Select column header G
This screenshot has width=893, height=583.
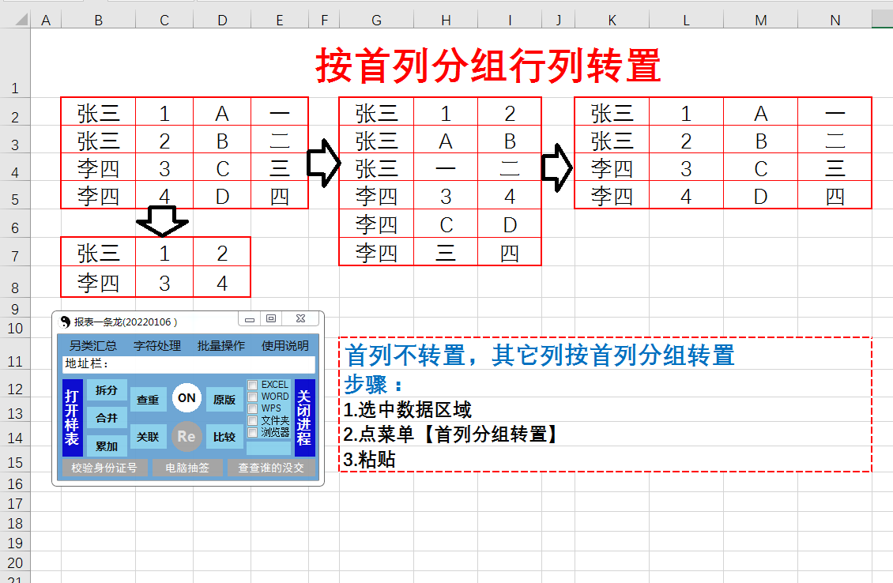pyautogui.click(x=376, y=21)
